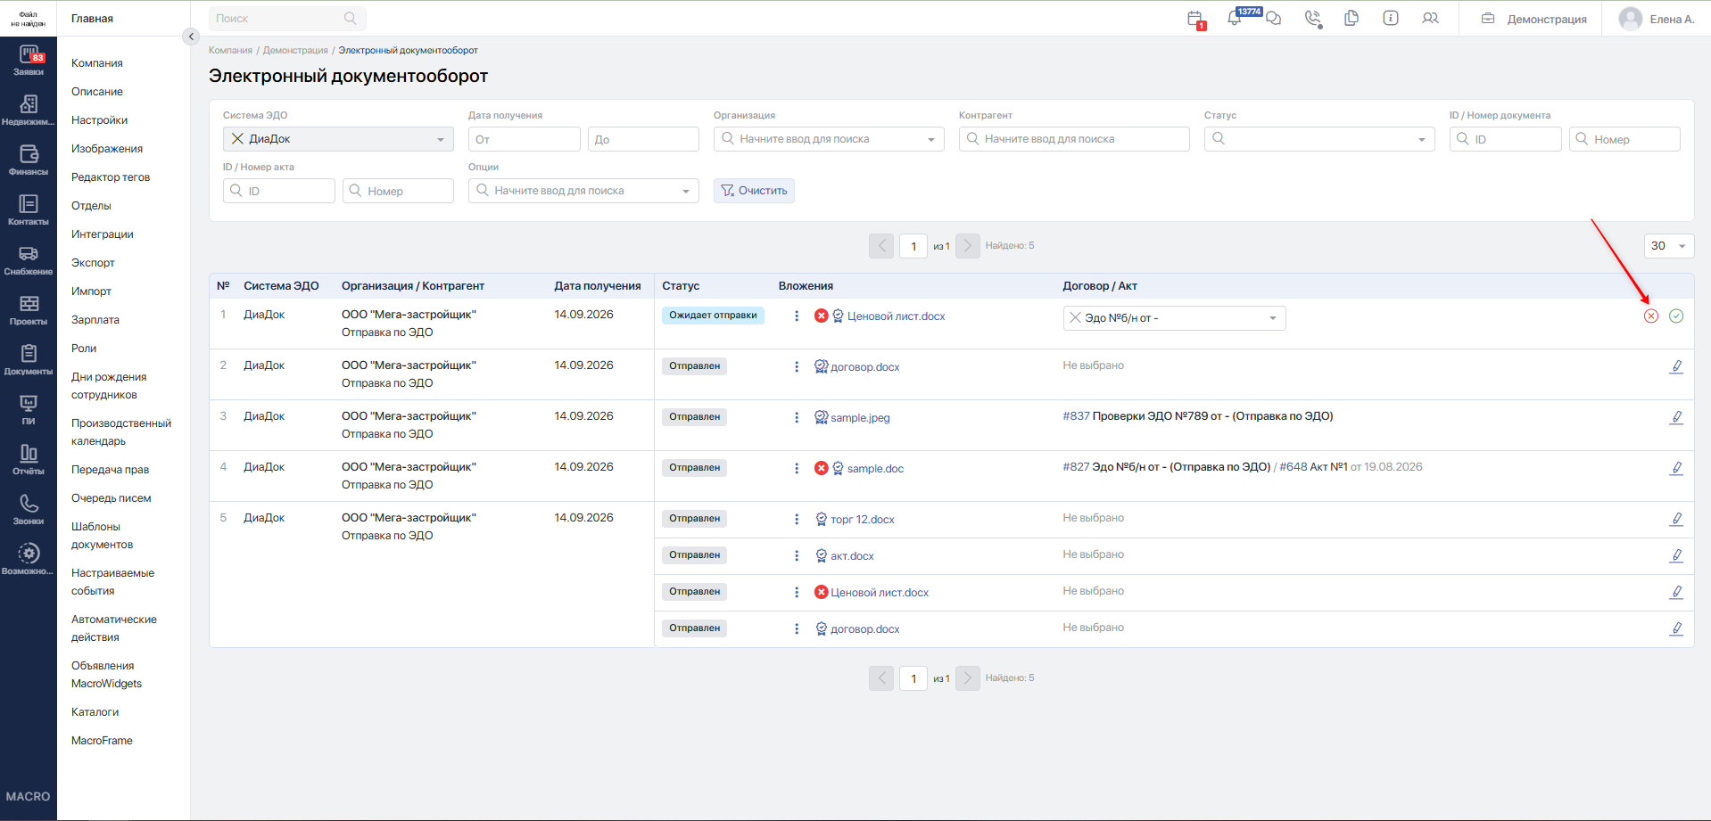This screenshot has width=1711, height=821.
Task: Expand the Договор / Акт dropdown in row 1
Action: tap(1174, 318)
